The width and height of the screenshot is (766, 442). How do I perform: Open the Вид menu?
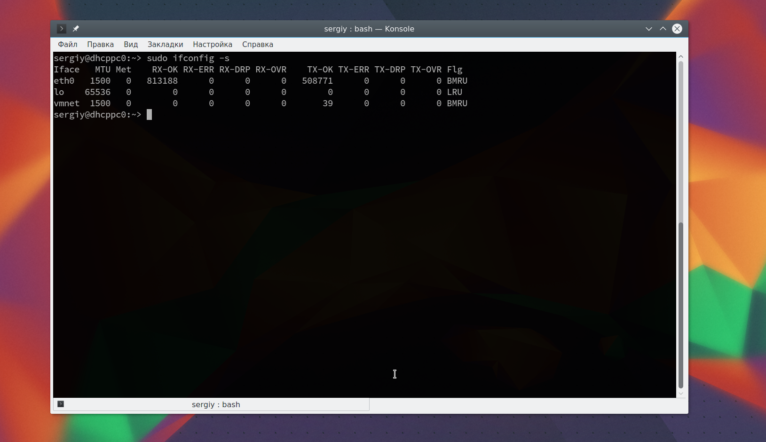[x=131, y=44]
